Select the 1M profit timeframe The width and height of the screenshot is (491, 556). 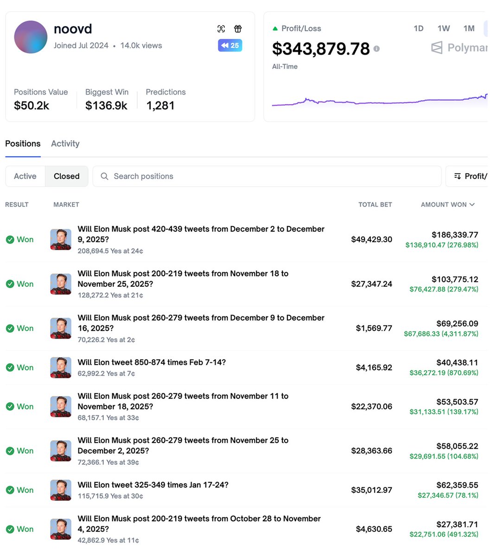[469, 28]
